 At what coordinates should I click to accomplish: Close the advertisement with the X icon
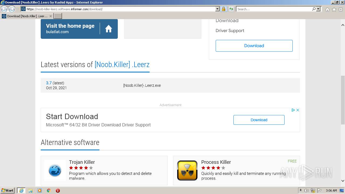298,110
